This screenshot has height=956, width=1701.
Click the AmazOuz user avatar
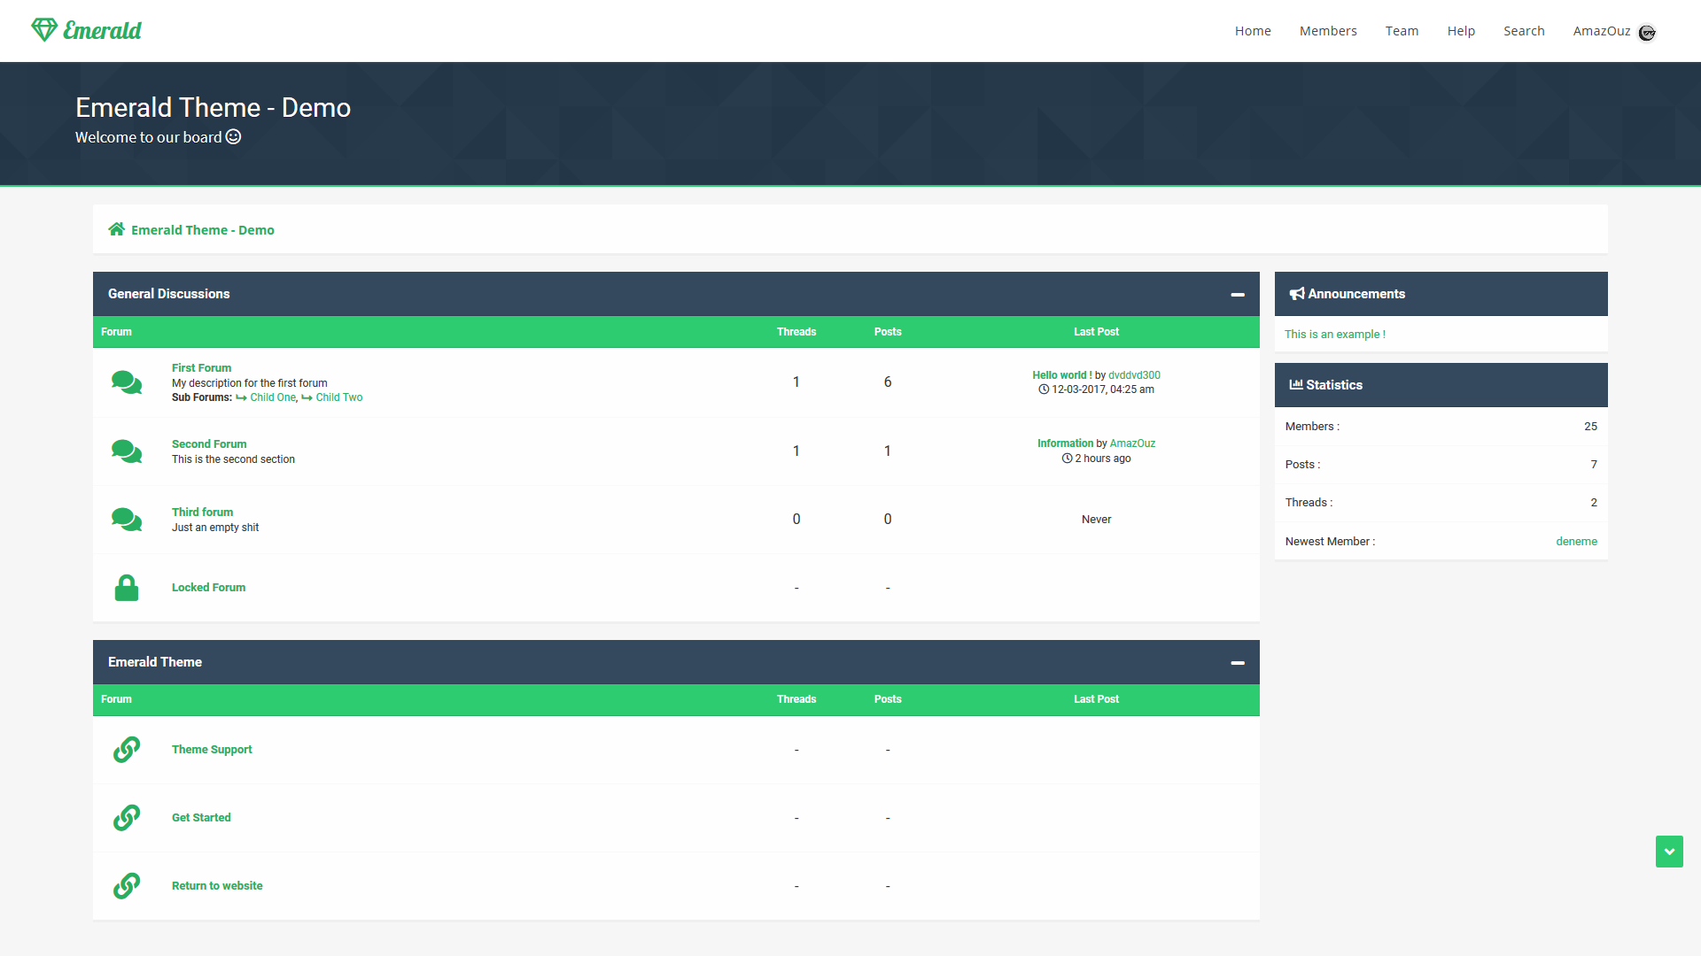click(x=1647, y=33)
